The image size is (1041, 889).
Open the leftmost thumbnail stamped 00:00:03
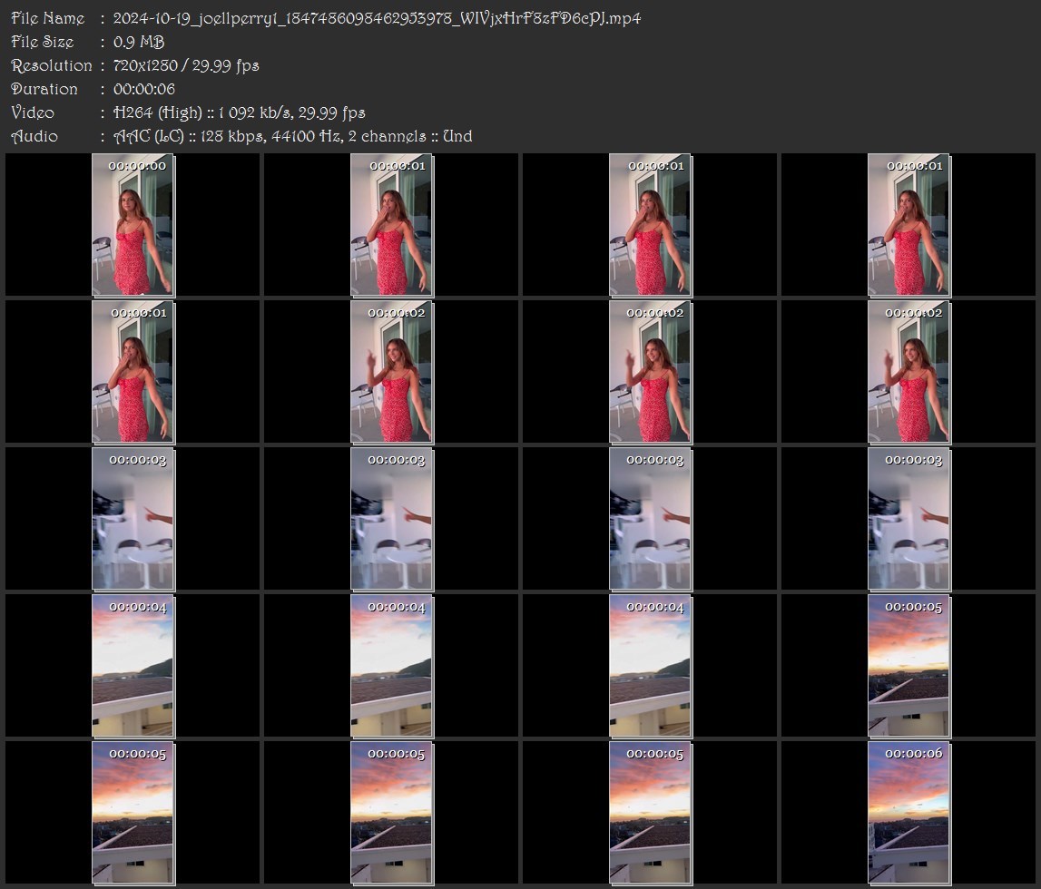pos(133,519)
